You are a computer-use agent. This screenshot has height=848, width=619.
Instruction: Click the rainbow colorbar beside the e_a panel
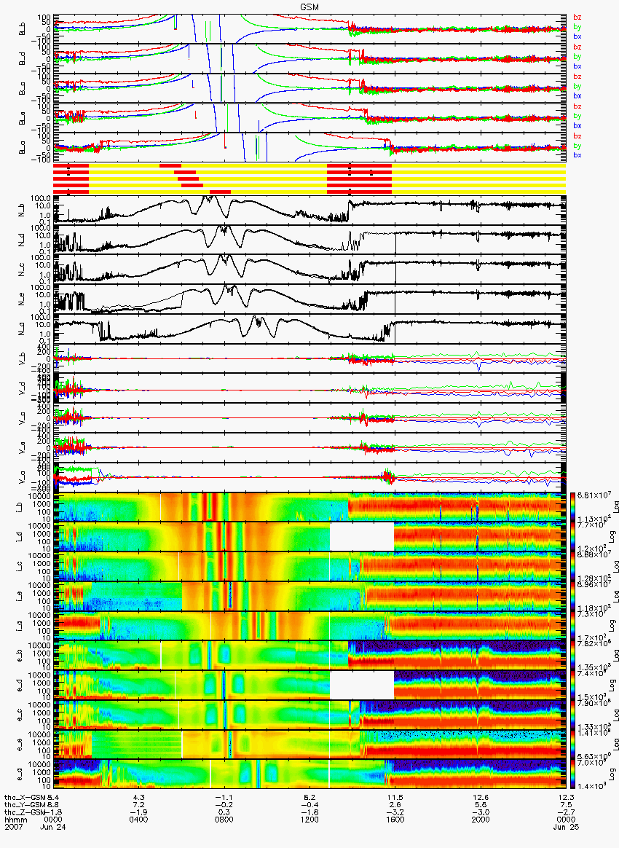click(572, 774)
